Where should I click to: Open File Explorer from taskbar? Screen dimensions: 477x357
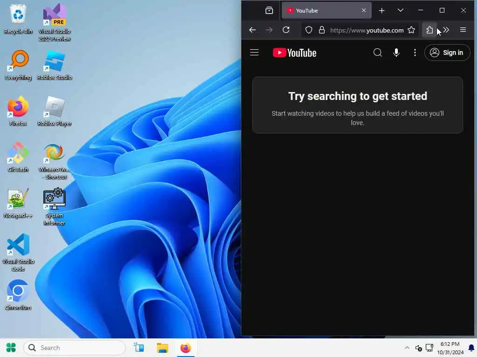pos(163,348)
